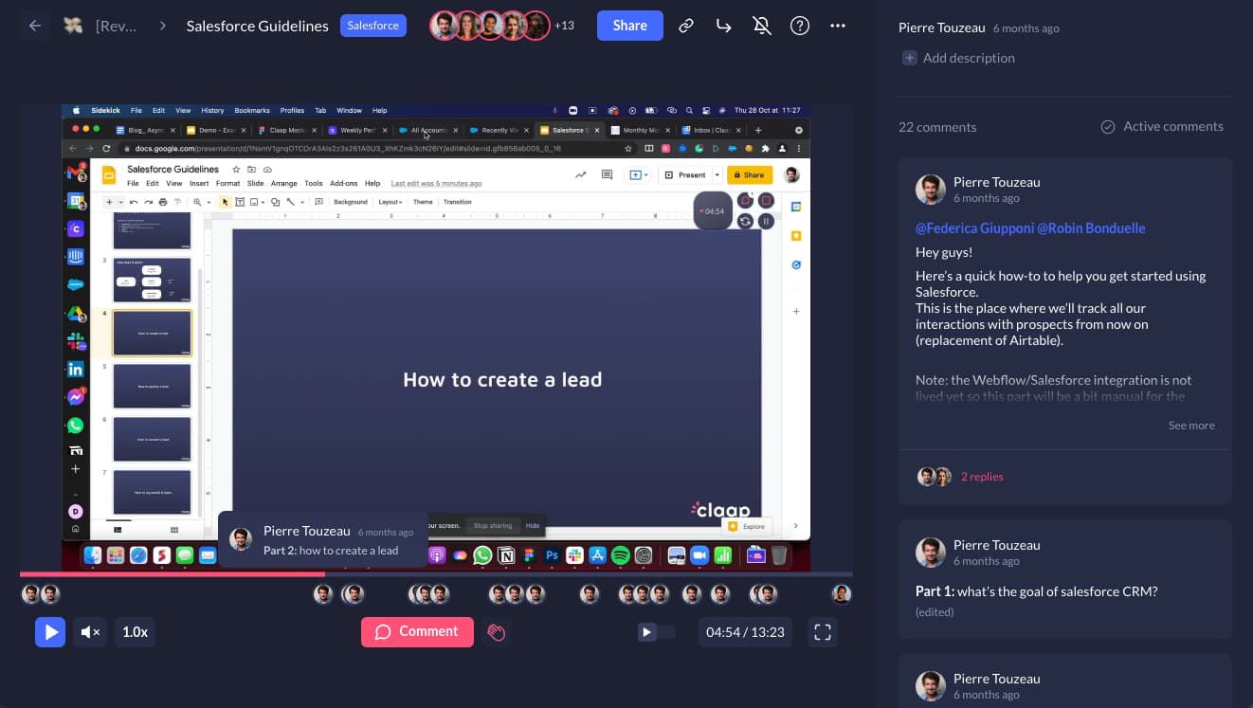Select the slide 7 thumbnail
This screenshot has height=708, width=1253.
(152, 492)
